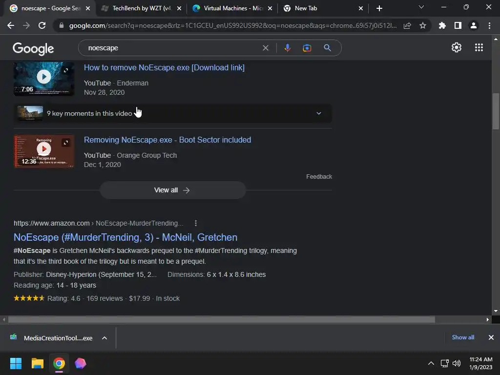Go back to the previous page
The width and height of the screenshot is (500, 375).
coord(11,25)
